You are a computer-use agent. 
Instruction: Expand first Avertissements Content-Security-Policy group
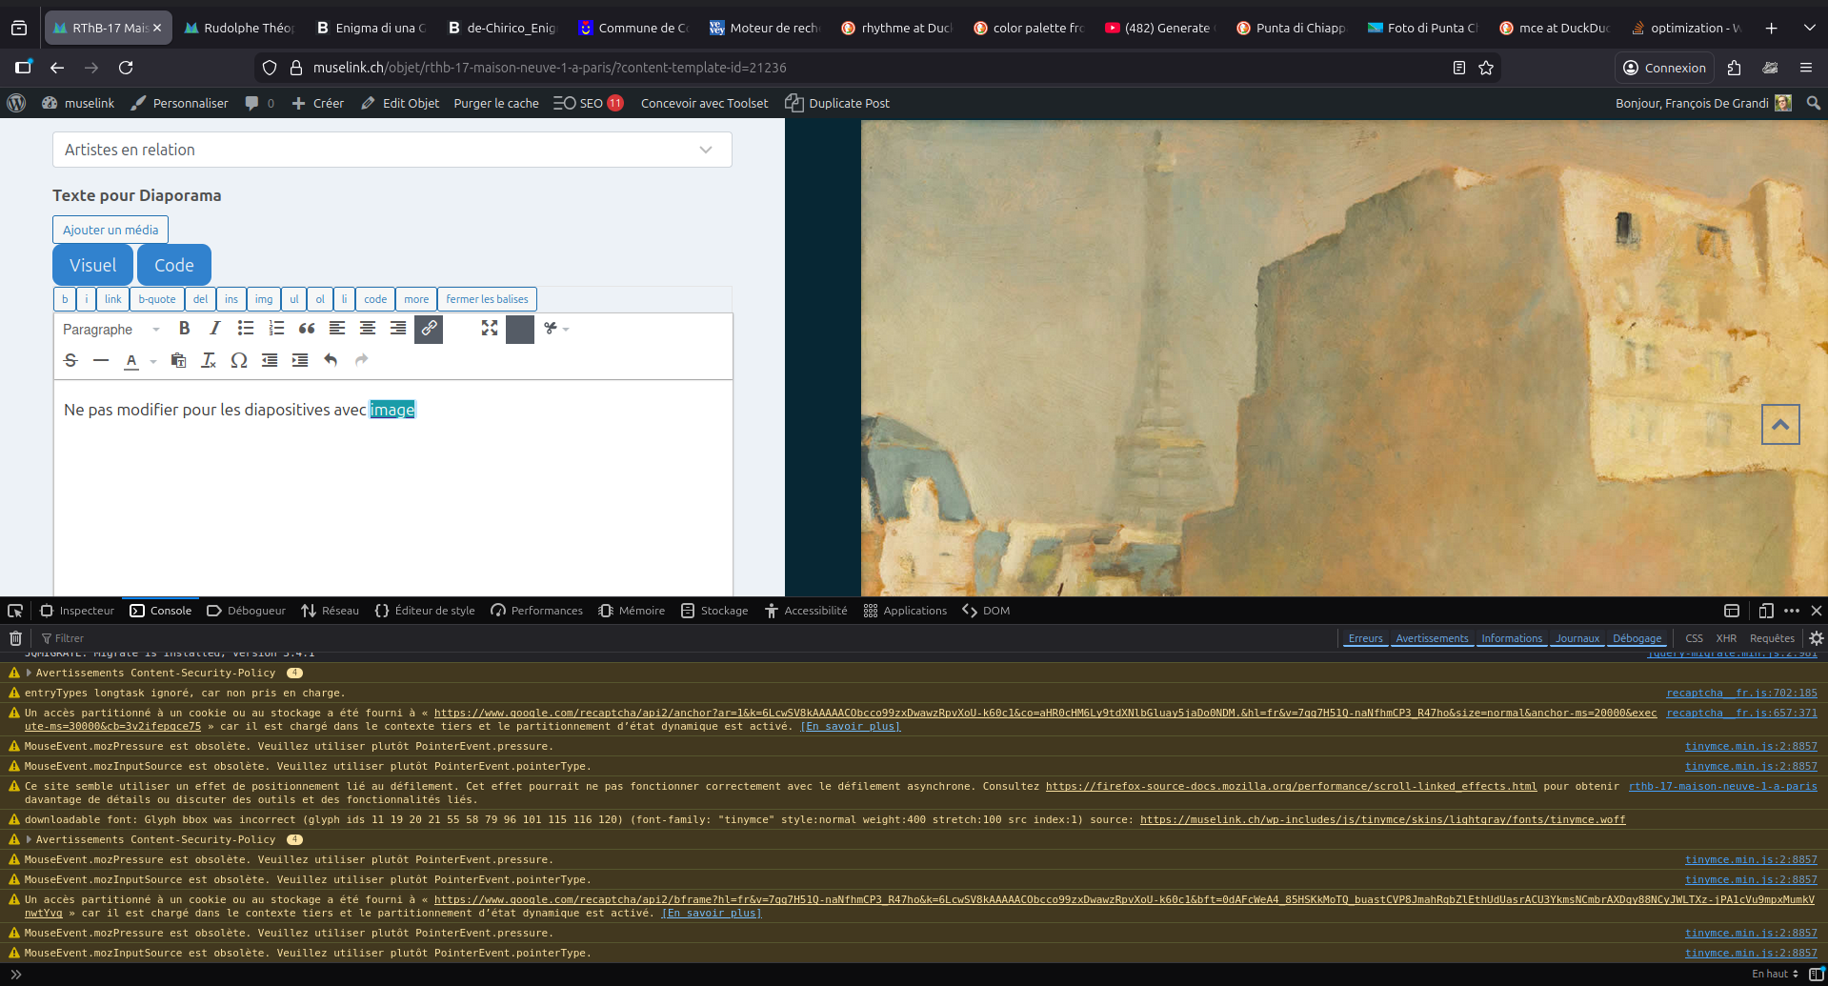29,673
